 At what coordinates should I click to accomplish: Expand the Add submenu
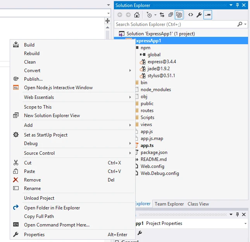(x=72, y=125)
